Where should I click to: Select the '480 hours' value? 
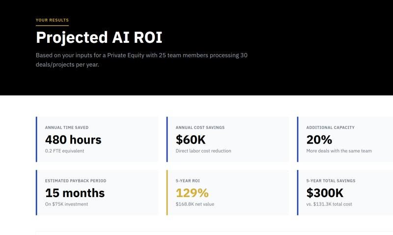pyautogui.click(x=73, y=140)
